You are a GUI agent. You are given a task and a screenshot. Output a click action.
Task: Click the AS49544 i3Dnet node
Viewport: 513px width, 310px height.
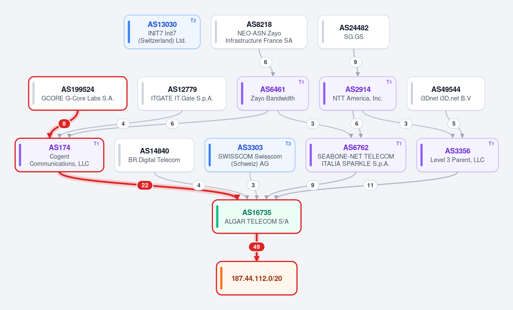(445, 94)
